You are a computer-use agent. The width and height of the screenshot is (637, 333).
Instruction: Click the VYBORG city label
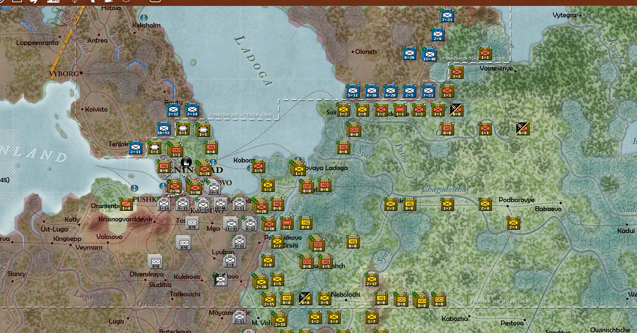click(x=64, y=74)
